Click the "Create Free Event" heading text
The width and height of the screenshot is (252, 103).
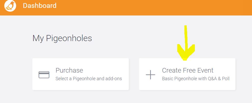pos(187,70)
